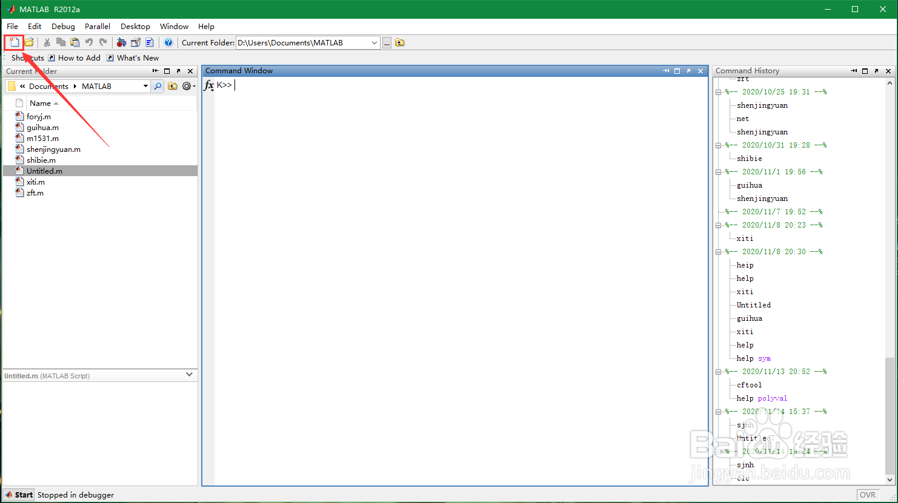
Task: Launch Simulink from the toolbar
Action: [x=121, y=42]
